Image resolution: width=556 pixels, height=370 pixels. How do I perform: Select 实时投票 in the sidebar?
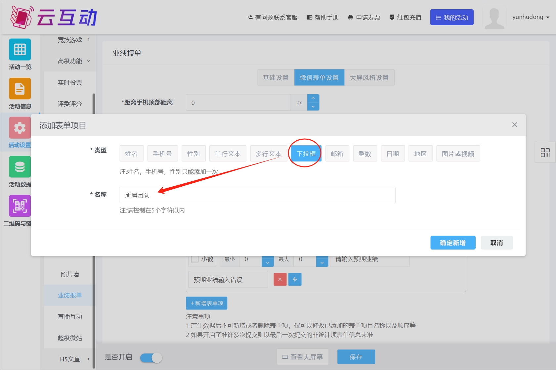point(70,82)
